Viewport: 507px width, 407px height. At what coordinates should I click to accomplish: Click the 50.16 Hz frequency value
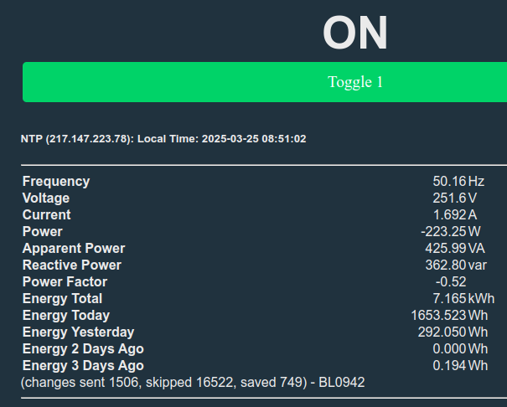(458, 181)
